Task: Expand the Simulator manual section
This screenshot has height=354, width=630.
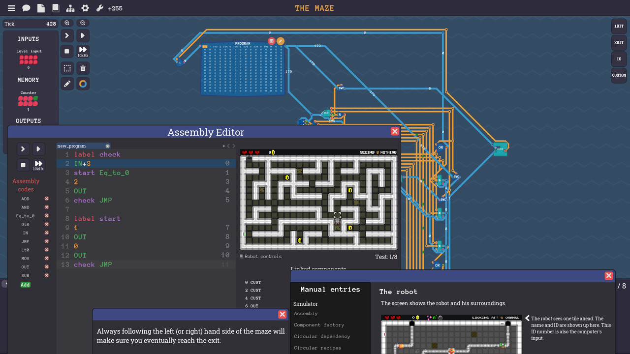Action: coord(306,304)
